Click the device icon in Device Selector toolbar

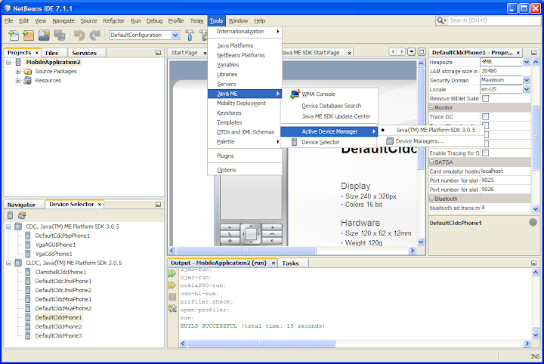coord(10,215)
